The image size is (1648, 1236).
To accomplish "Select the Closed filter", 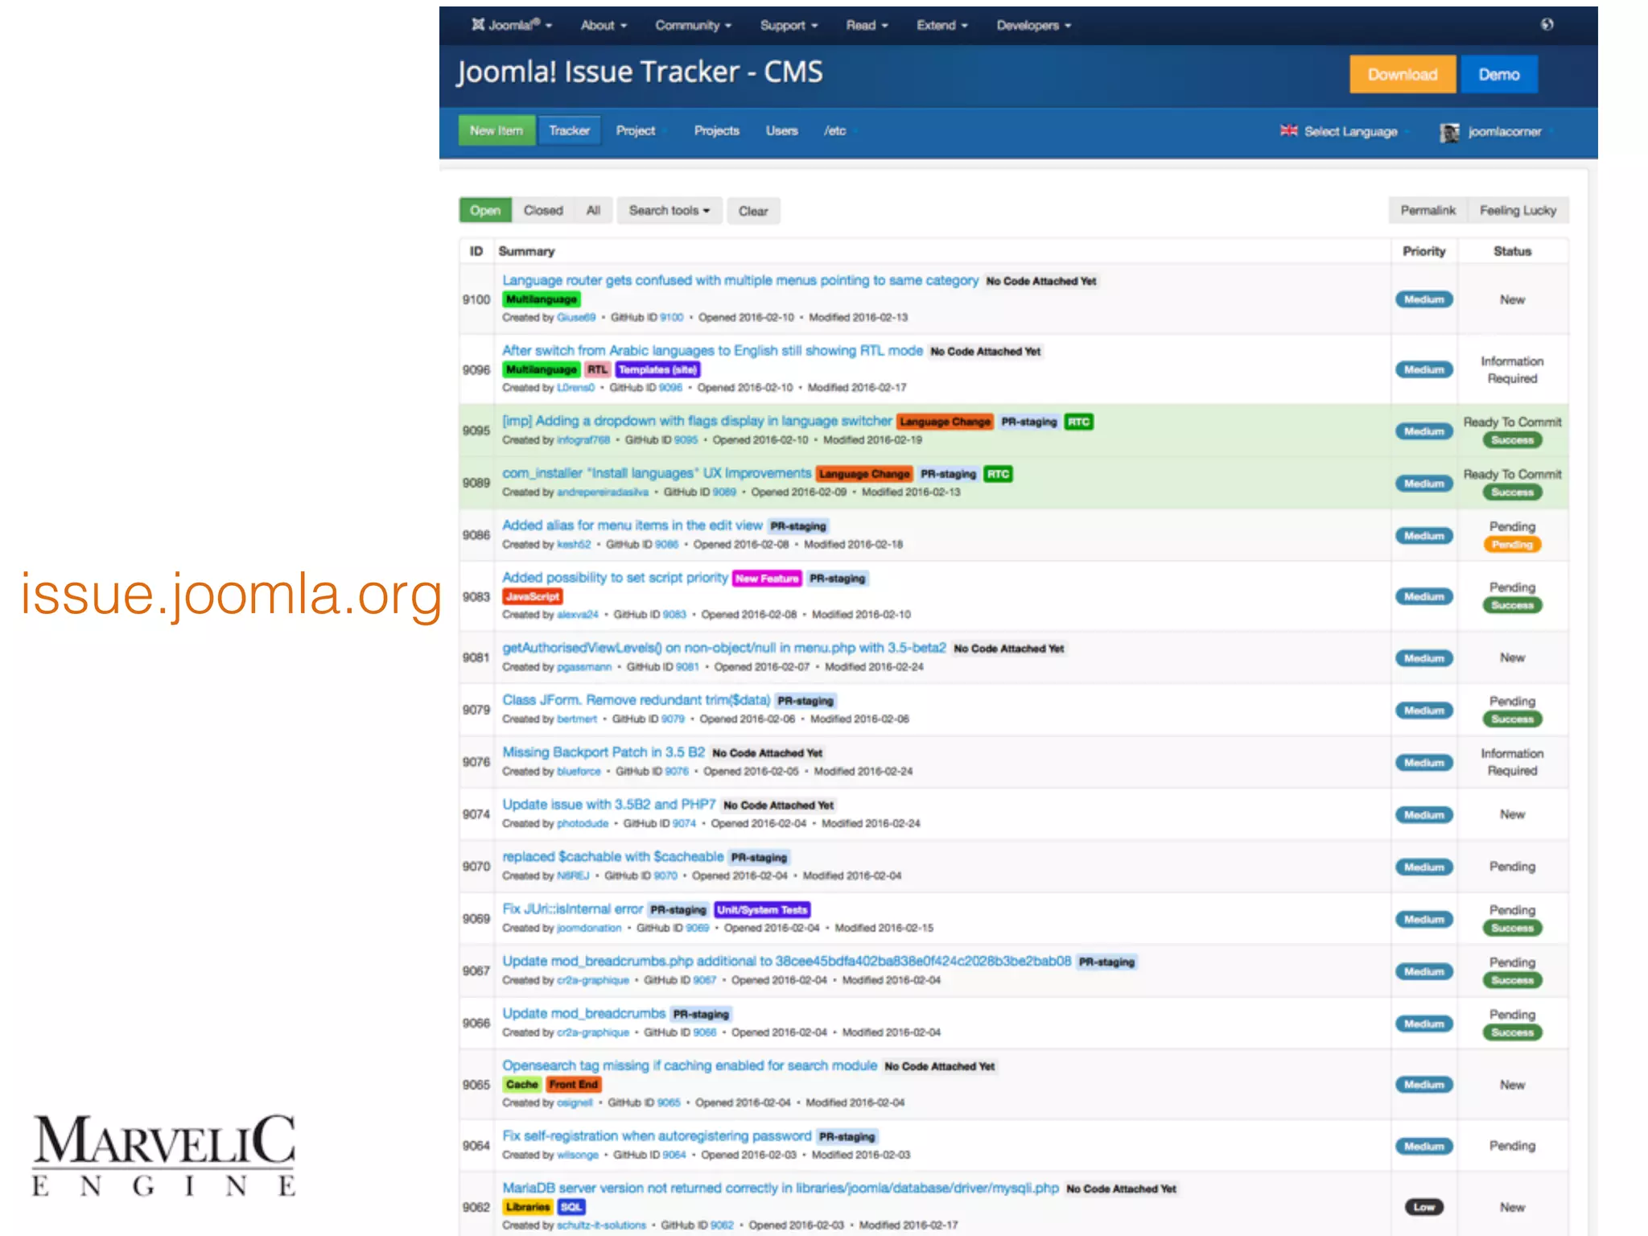I will coord(543,211).
